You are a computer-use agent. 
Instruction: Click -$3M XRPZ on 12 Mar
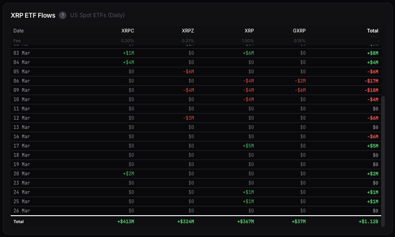[188, 118]
